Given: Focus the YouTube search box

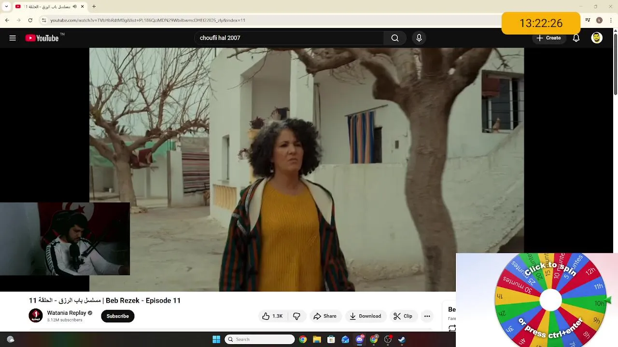Looking at the screenshot, I should (289, 38).
